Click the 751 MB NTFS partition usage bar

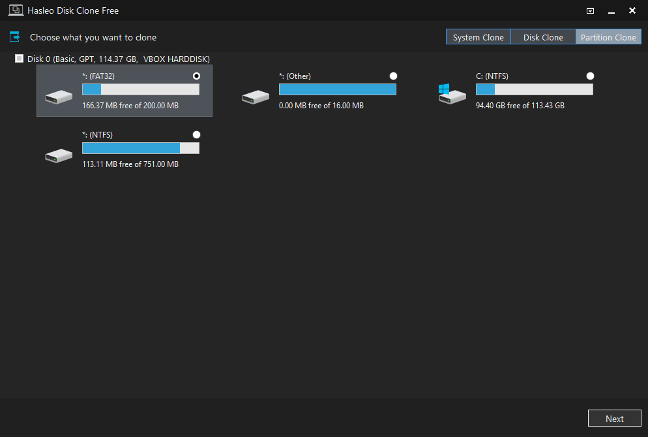141,148
